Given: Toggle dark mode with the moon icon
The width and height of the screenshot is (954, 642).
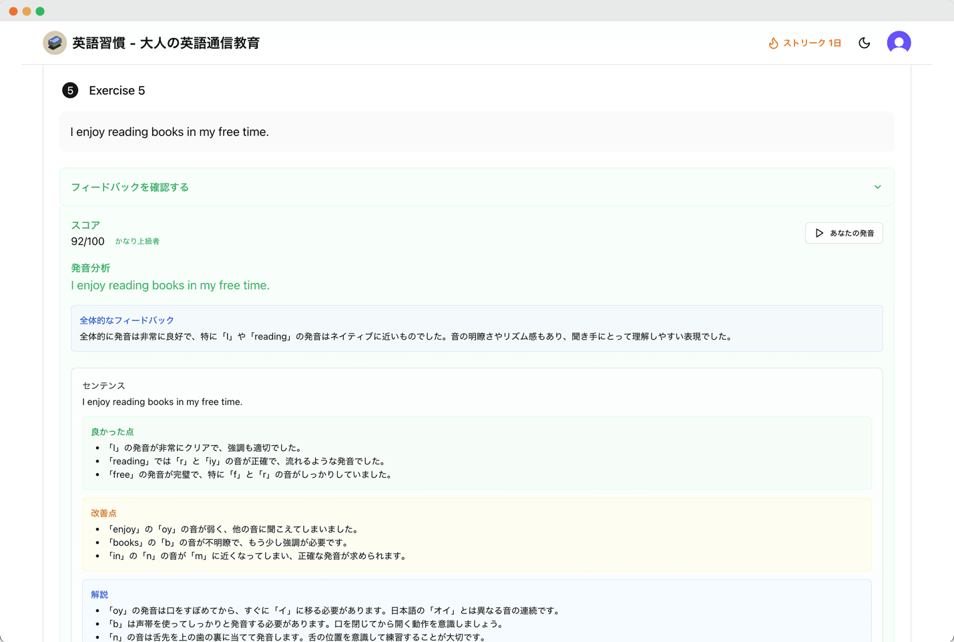Looking at the screenshot, I should point(864,43).
